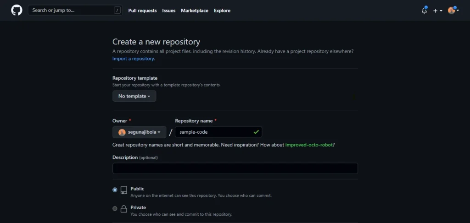Open the Explore page
This screenshot has width=470, height=223.
222,11
